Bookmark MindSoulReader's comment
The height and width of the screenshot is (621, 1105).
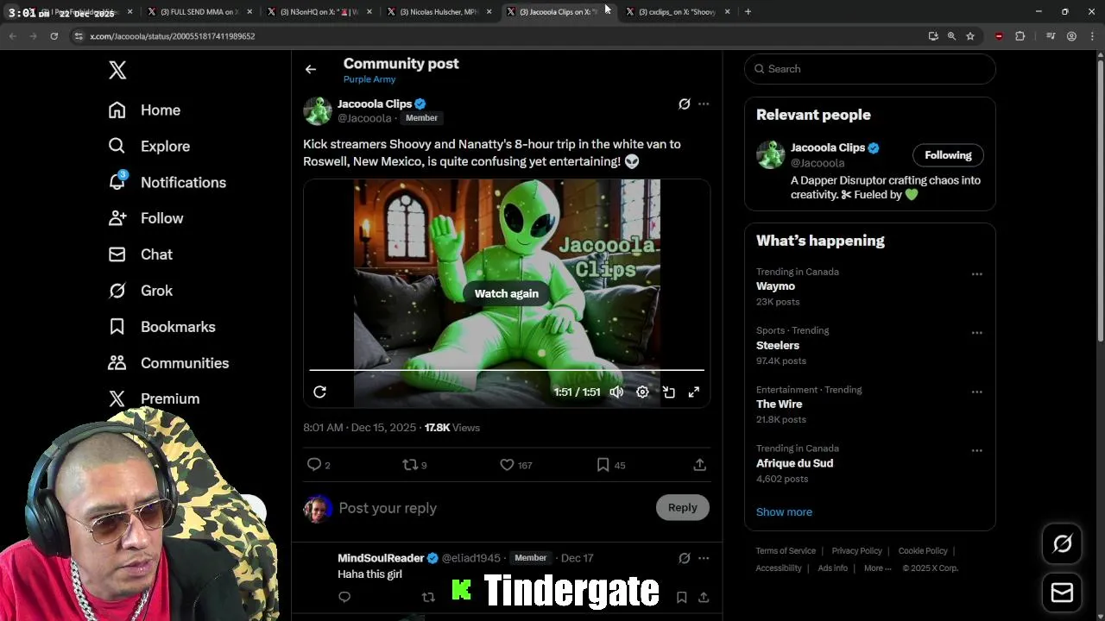[x=681, y=597]
